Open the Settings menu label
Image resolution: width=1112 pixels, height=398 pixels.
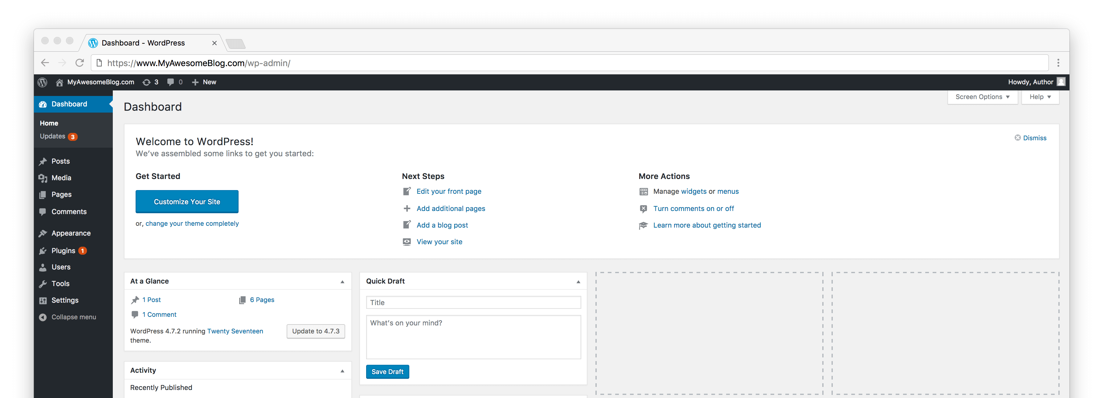[65, 301]
